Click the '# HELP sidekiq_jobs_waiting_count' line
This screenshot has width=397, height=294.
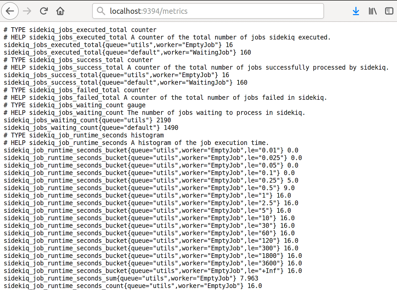coord(154,113)
